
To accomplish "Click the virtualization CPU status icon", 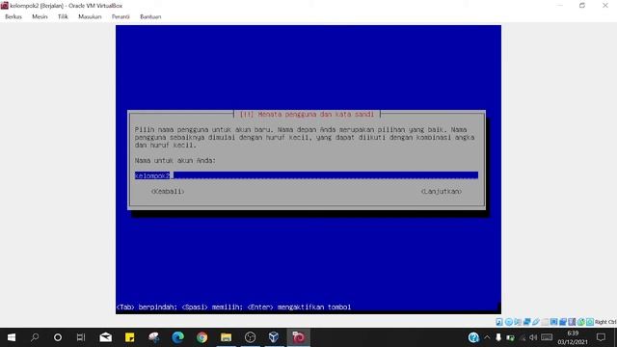I will (572, 322).
